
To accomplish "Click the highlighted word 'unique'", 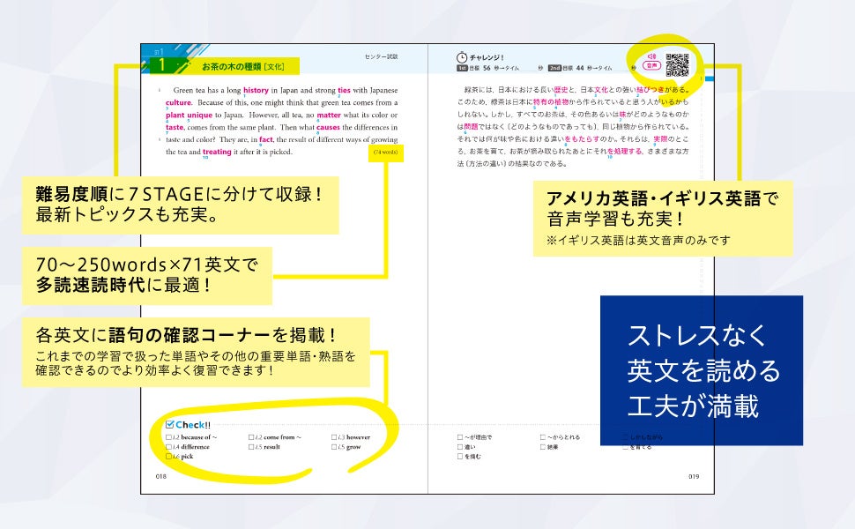I will (199, 115).
